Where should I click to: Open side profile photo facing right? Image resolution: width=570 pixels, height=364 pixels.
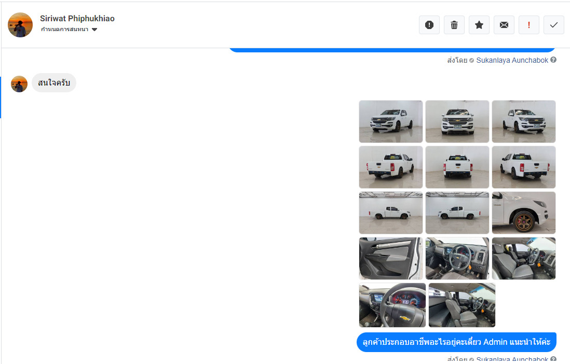click(x=391, y=213)
